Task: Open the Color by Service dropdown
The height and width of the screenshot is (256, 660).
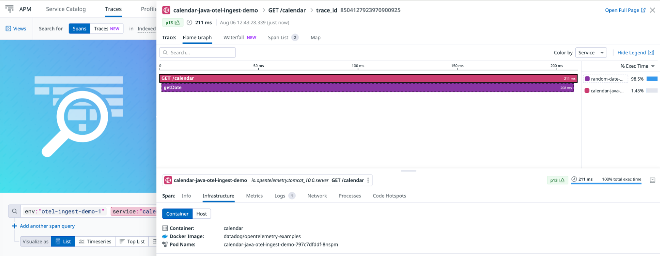Action: (x=591, y=52)
